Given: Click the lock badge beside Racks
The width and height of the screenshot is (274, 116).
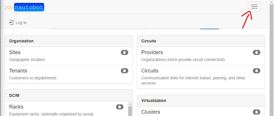Looking at the screenshot, I should tap(119, 107).
